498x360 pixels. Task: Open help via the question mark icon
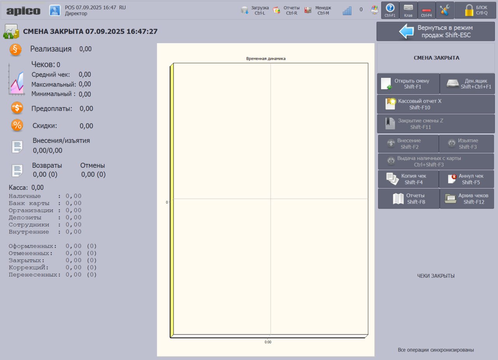pyautogui.click(x=389, y=10)
